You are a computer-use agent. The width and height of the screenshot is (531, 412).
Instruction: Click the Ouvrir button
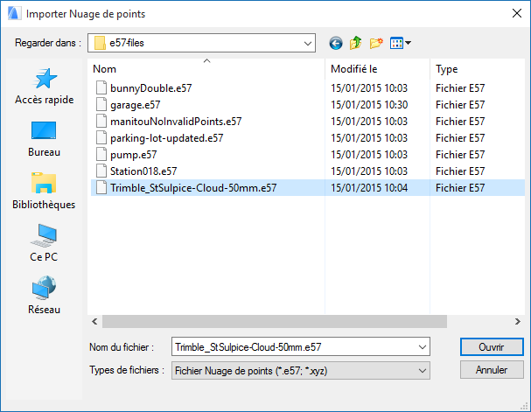[x=492, y=347]
